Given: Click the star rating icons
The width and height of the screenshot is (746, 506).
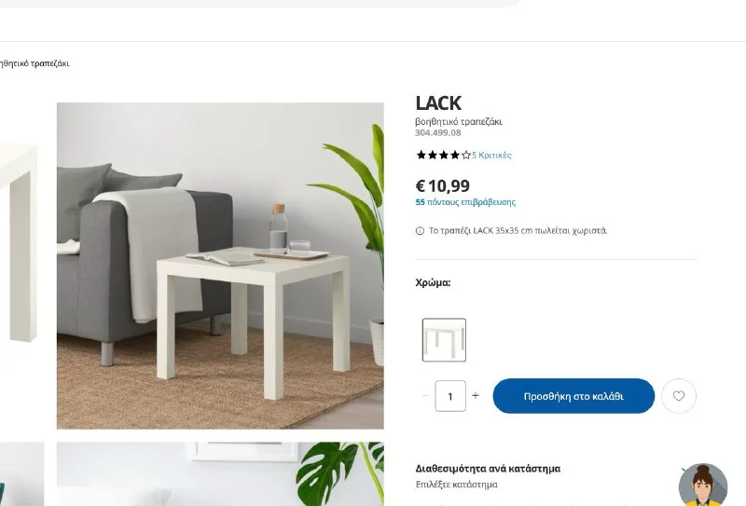Looking at the screenshot, I should coord(443,155).
